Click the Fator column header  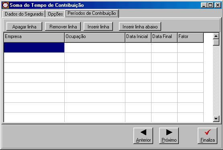point(190,38)
